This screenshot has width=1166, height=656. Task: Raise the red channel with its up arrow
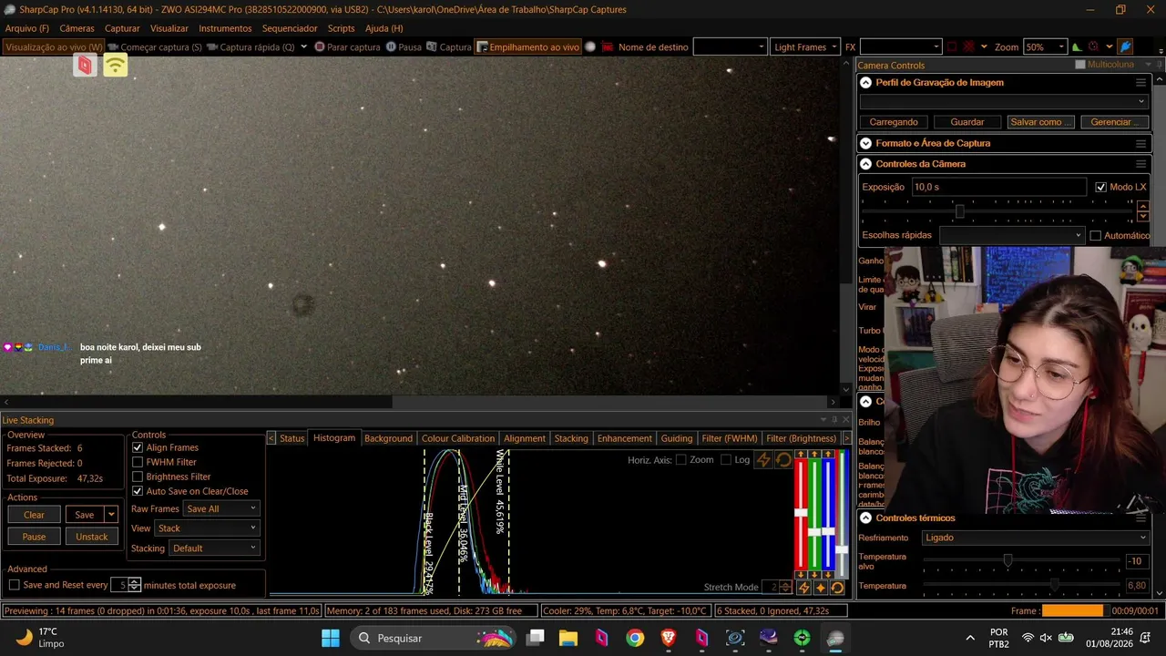point(802,455)
